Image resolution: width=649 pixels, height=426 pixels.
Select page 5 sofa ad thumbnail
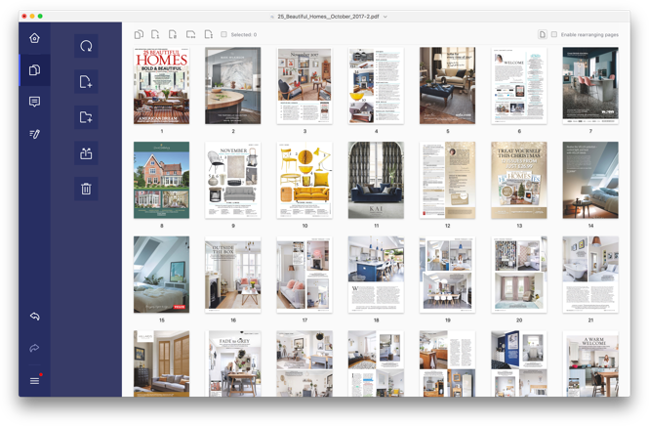[x=447, y=86]
